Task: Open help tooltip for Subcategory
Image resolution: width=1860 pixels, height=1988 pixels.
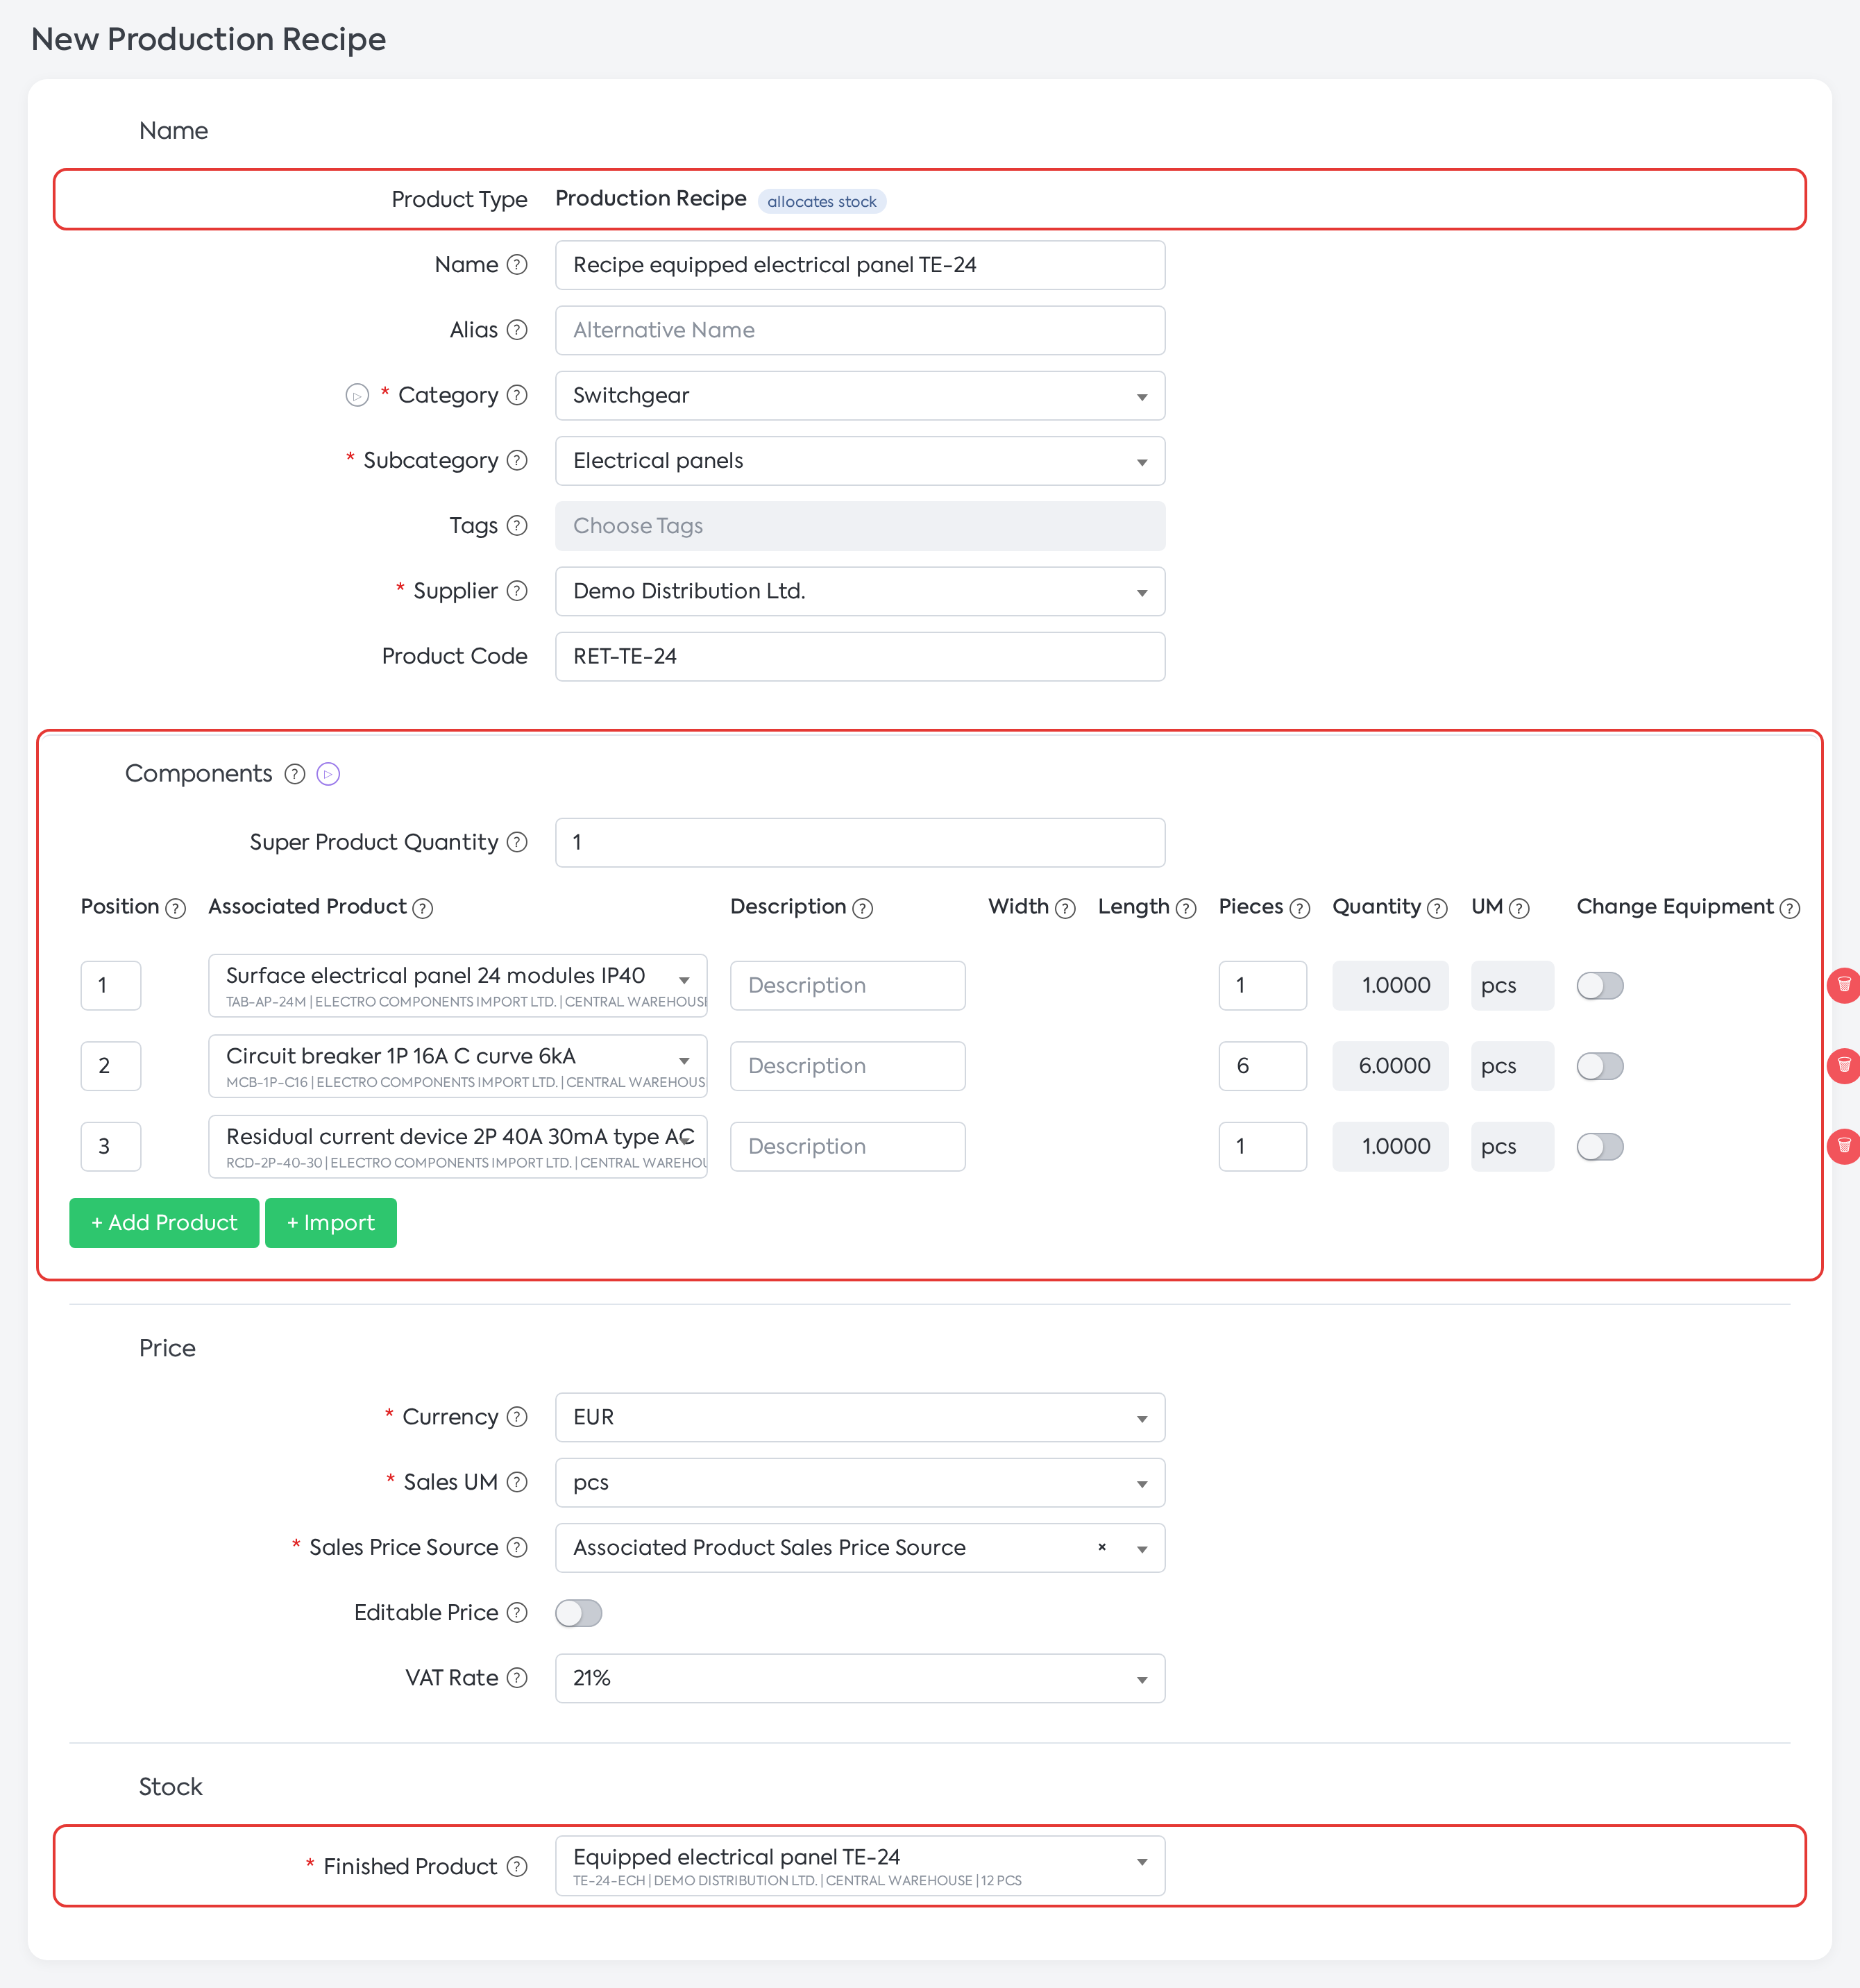Action: click(x=517, y=461)
